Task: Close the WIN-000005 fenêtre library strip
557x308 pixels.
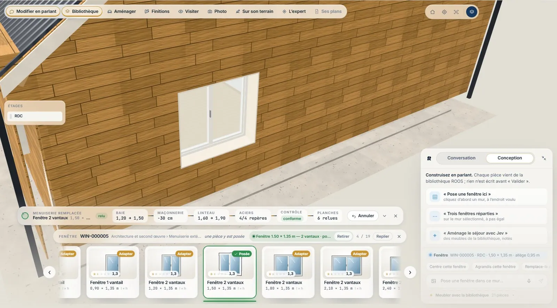Action: click(x=399, y=236)
